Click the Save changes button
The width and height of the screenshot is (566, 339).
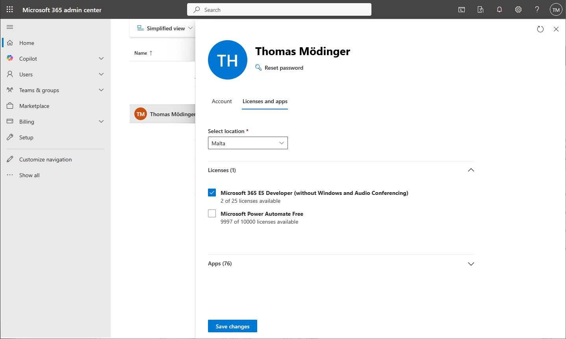(x=232, y=326)
